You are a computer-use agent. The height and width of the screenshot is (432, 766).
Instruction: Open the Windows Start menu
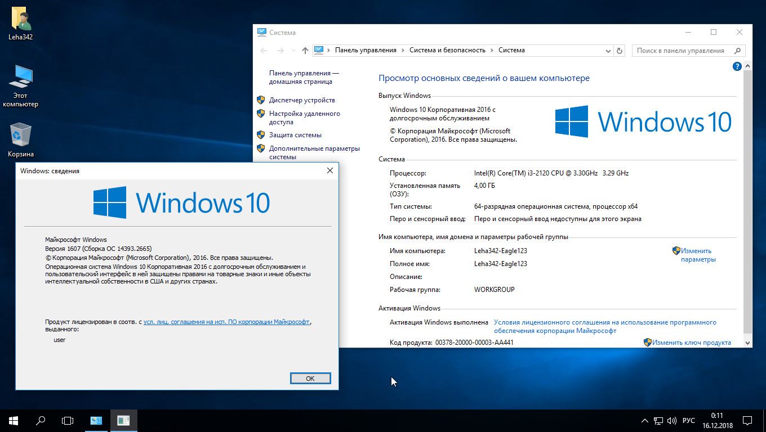pyautogui.click(x=14, y=420)
